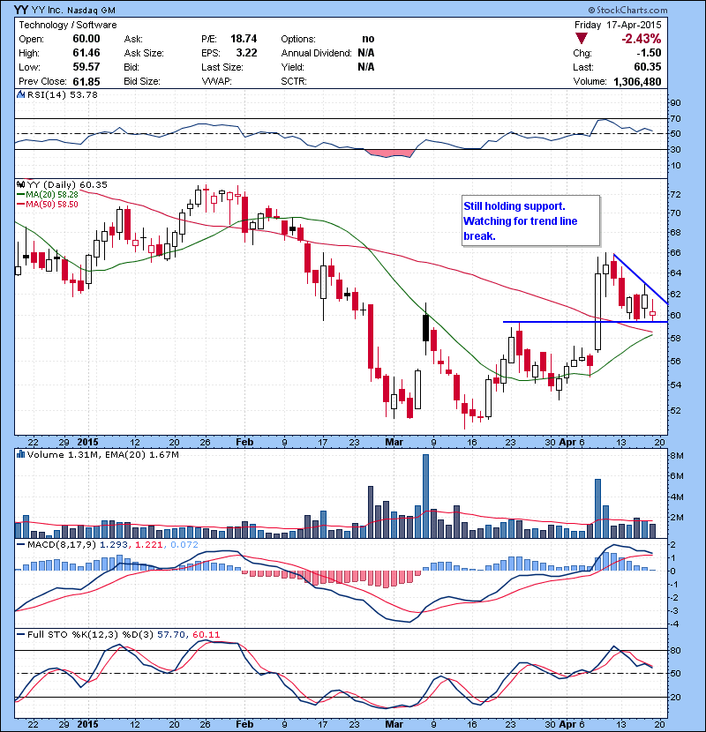Screen dimensions: 706x732
Task: Click the Chg value -1.50
Action: point(649,53)
